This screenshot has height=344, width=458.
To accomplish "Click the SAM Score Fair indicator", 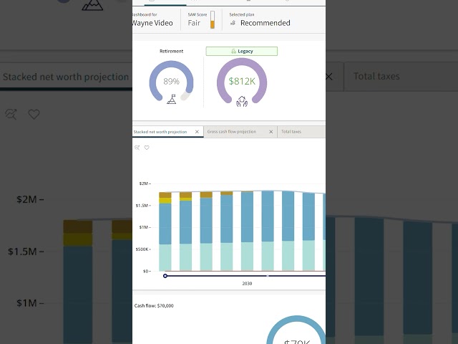I will [x=194, y=23].
